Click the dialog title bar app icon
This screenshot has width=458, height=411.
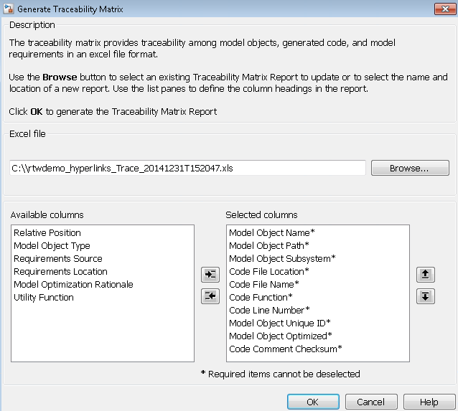click(x=8, y=9)
